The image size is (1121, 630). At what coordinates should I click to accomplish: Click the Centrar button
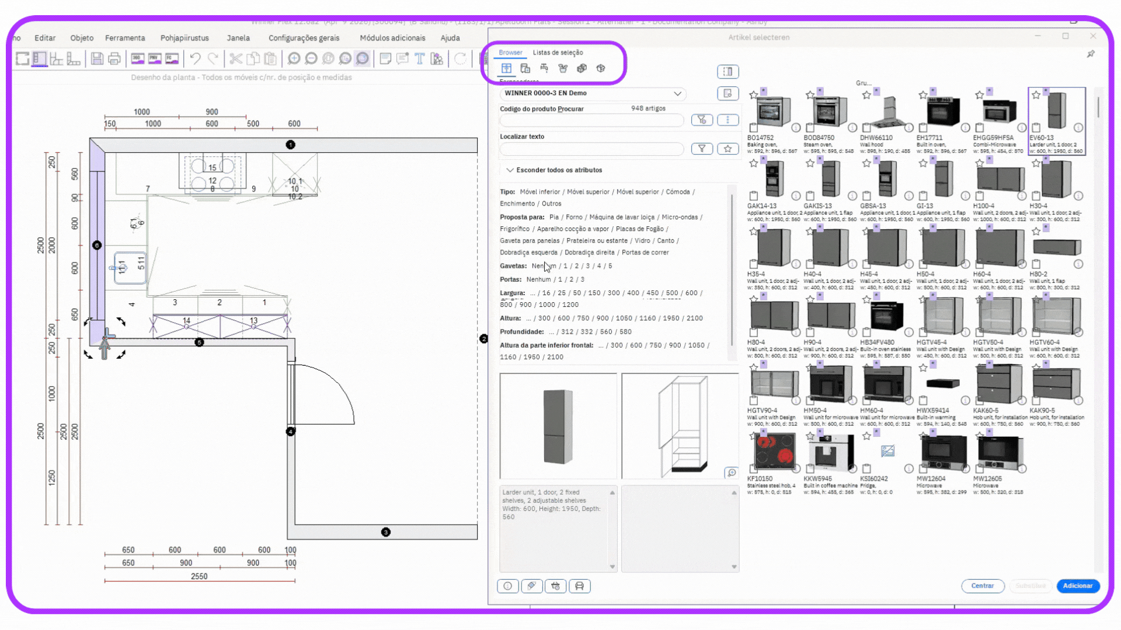point(982,586)
